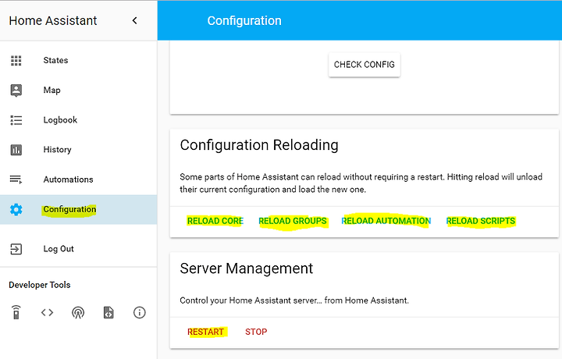562x359 pixels.
Task: Open Info developer tool circle icon
Action: 140,312
